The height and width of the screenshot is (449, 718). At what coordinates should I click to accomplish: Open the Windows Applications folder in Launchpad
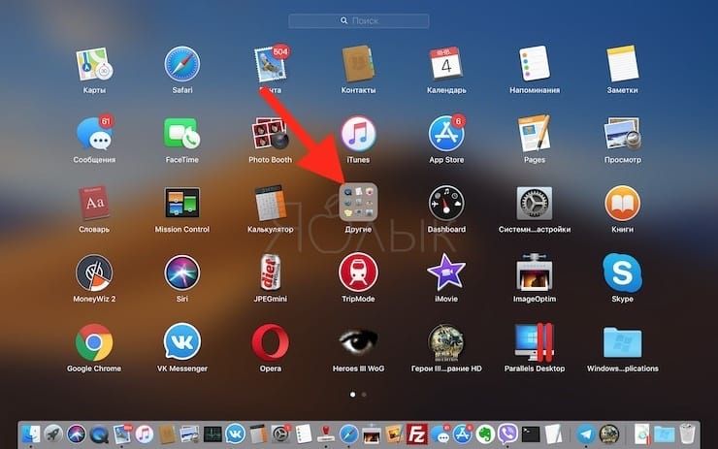point(622,342)
